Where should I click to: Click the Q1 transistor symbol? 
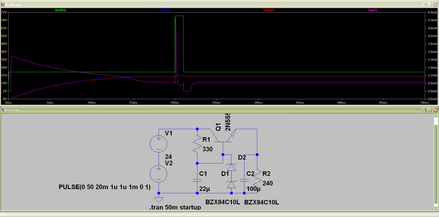tap(224, 136)
